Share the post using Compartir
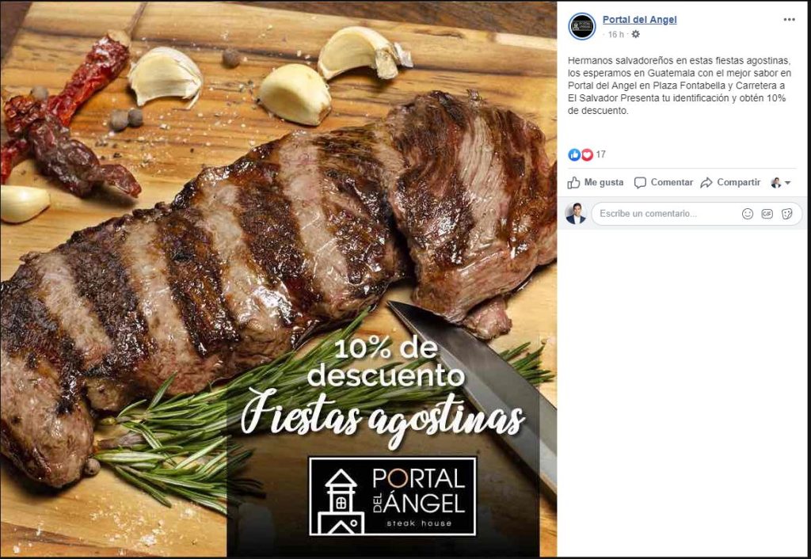Viewport: 811px width, 559px height. 730,183
